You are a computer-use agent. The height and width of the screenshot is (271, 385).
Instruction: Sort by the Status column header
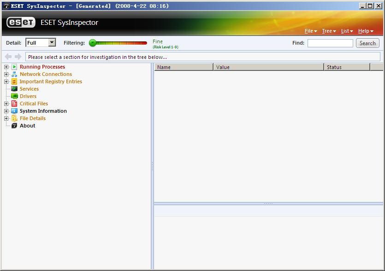coord(347,67)
